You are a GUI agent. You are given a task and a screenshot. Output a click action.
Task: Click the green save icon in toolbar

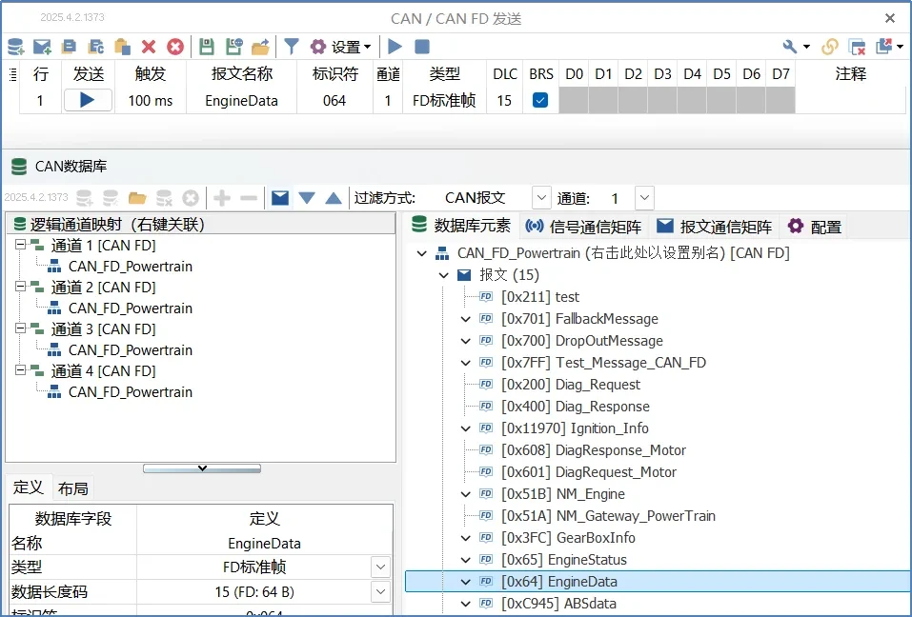[207, 47]
